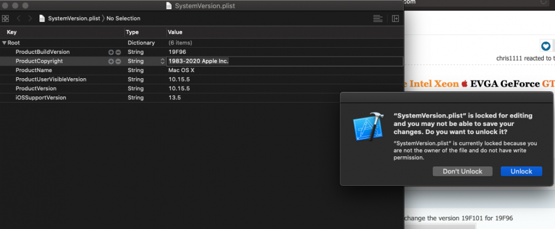Open the type stepper for ProductCopyright
This screenshot has width=555, height=229.
point(163,61)
